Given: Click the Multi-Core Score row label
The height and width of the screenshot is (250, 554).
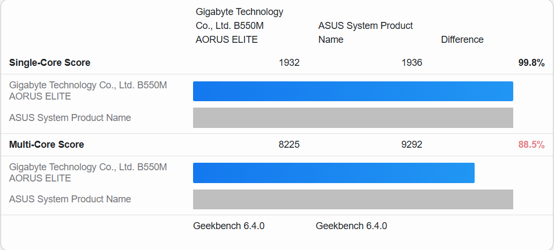Looking at the screenshot, I should tap(47, 145).
